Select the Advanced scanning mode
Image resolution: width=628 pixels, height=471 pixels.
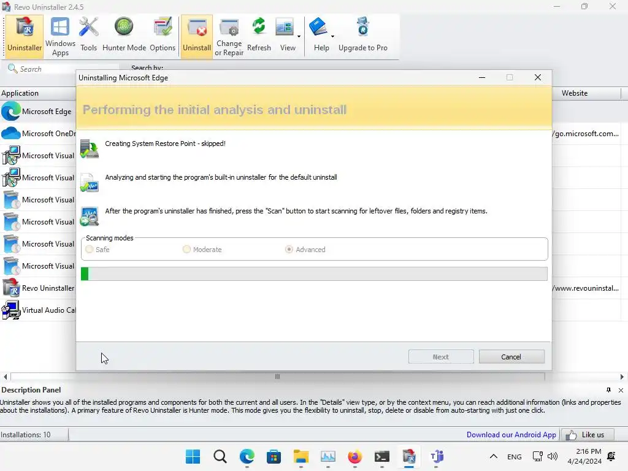click(x=305, y=250)
